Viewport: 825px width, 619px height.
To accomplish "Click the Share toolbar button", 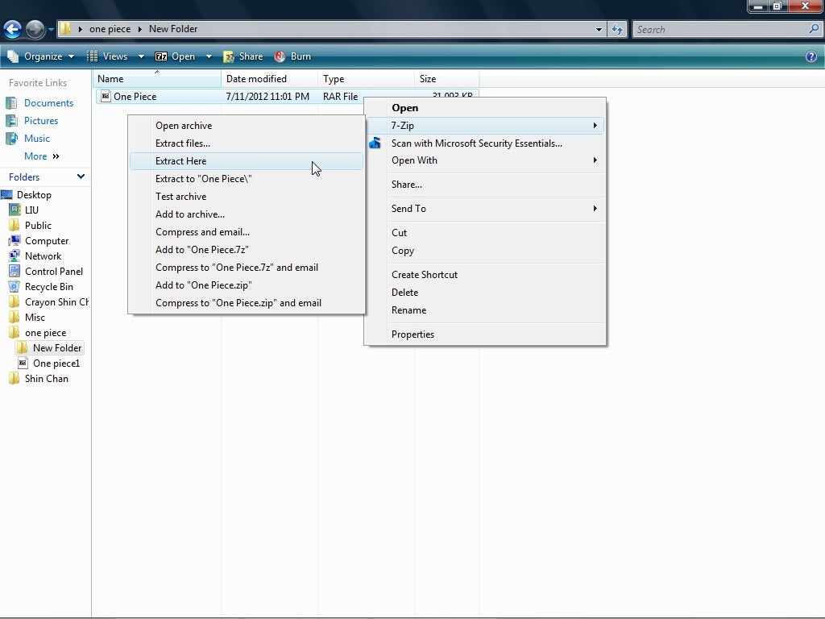I will [243, 56].
